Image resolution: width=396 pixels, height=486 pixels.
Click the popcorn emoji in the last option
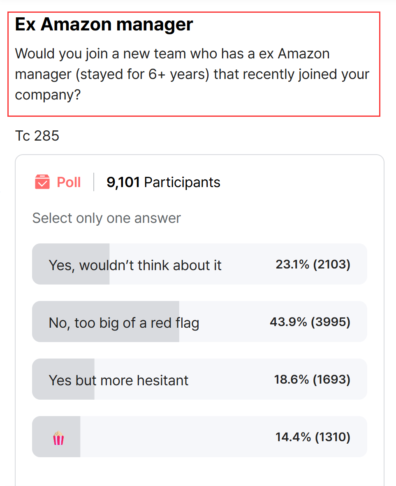[58, 438]
